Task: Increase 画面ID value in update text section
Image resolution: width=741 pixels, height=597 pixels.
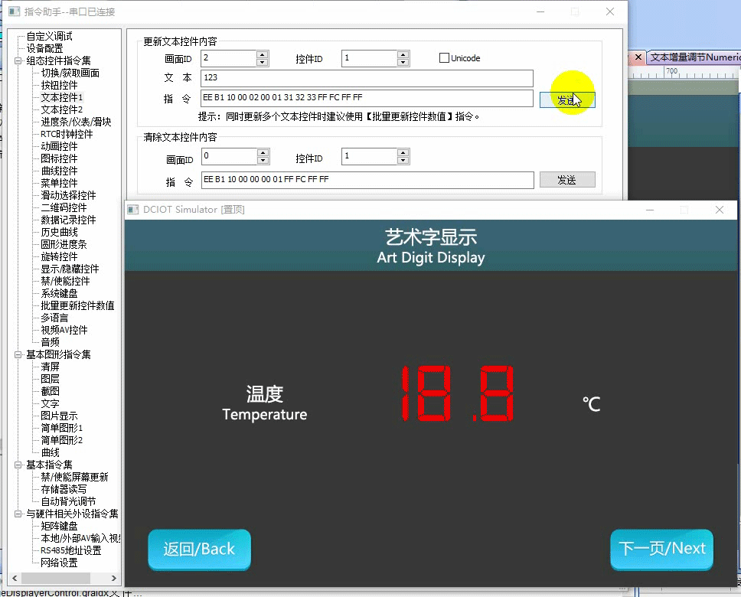Action: (263, 55)
